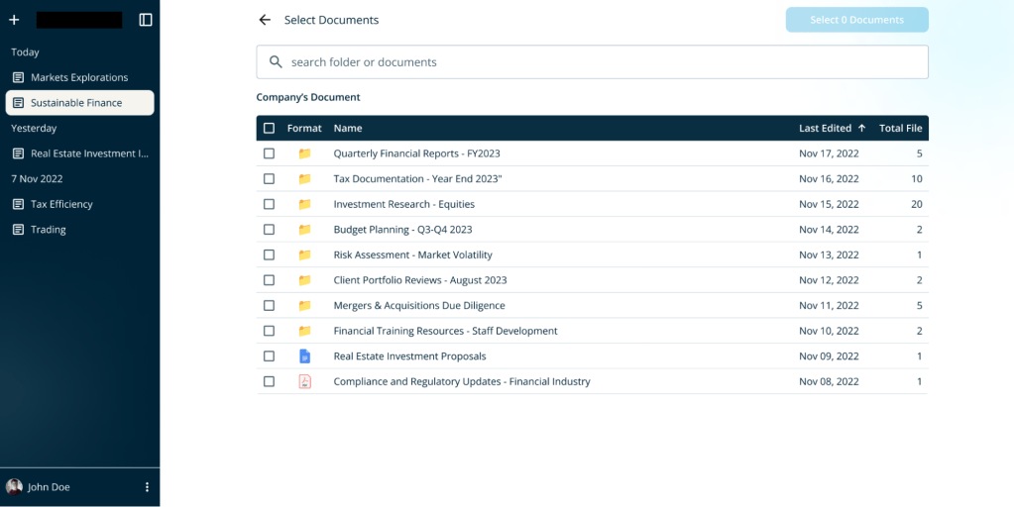Select the Mergers & Acquisitions Due Diligence checkbox
This screenshot has height=507, width=1014.
[269, 306]
